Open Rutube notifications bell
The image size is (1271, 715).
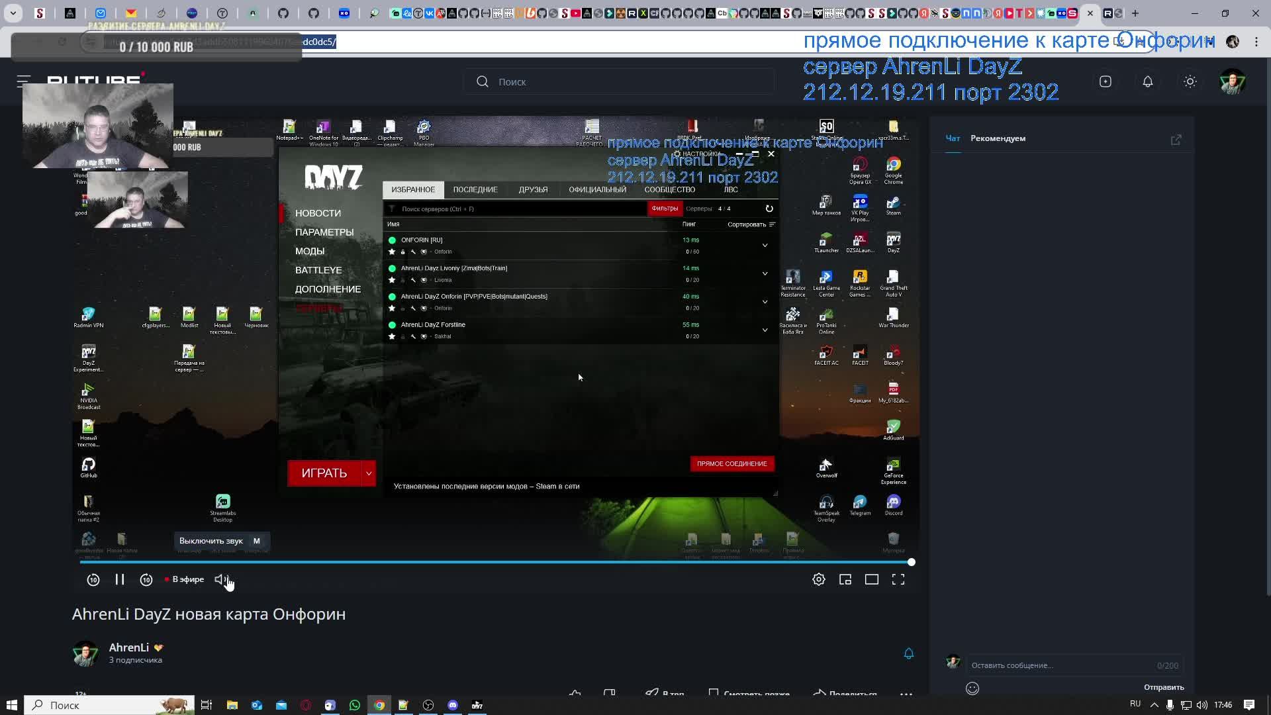coord(1148,81)
